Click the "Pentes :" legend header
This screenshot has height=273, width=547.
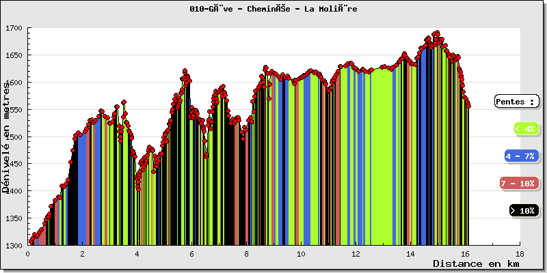[x=516, y=101]
